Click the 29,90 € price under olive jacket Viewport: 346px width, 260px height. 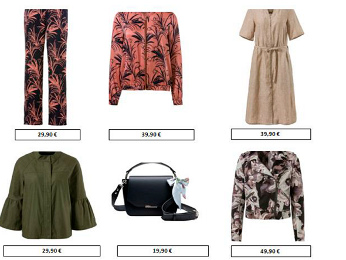[x=52, y=251]
